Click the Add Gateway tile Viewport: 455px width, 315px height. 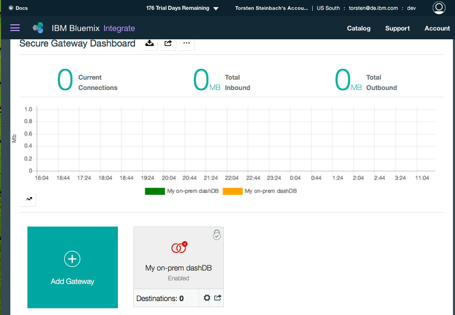tap(72, 267)
